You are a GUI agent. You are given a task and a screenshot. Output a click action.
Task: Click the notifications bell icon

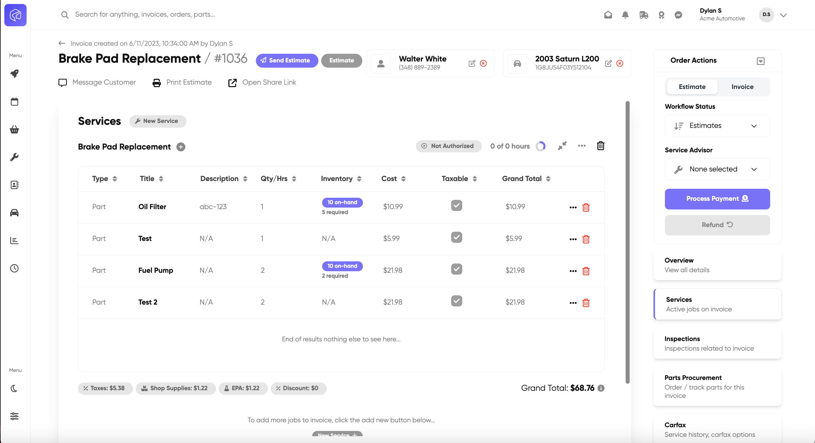625,15
